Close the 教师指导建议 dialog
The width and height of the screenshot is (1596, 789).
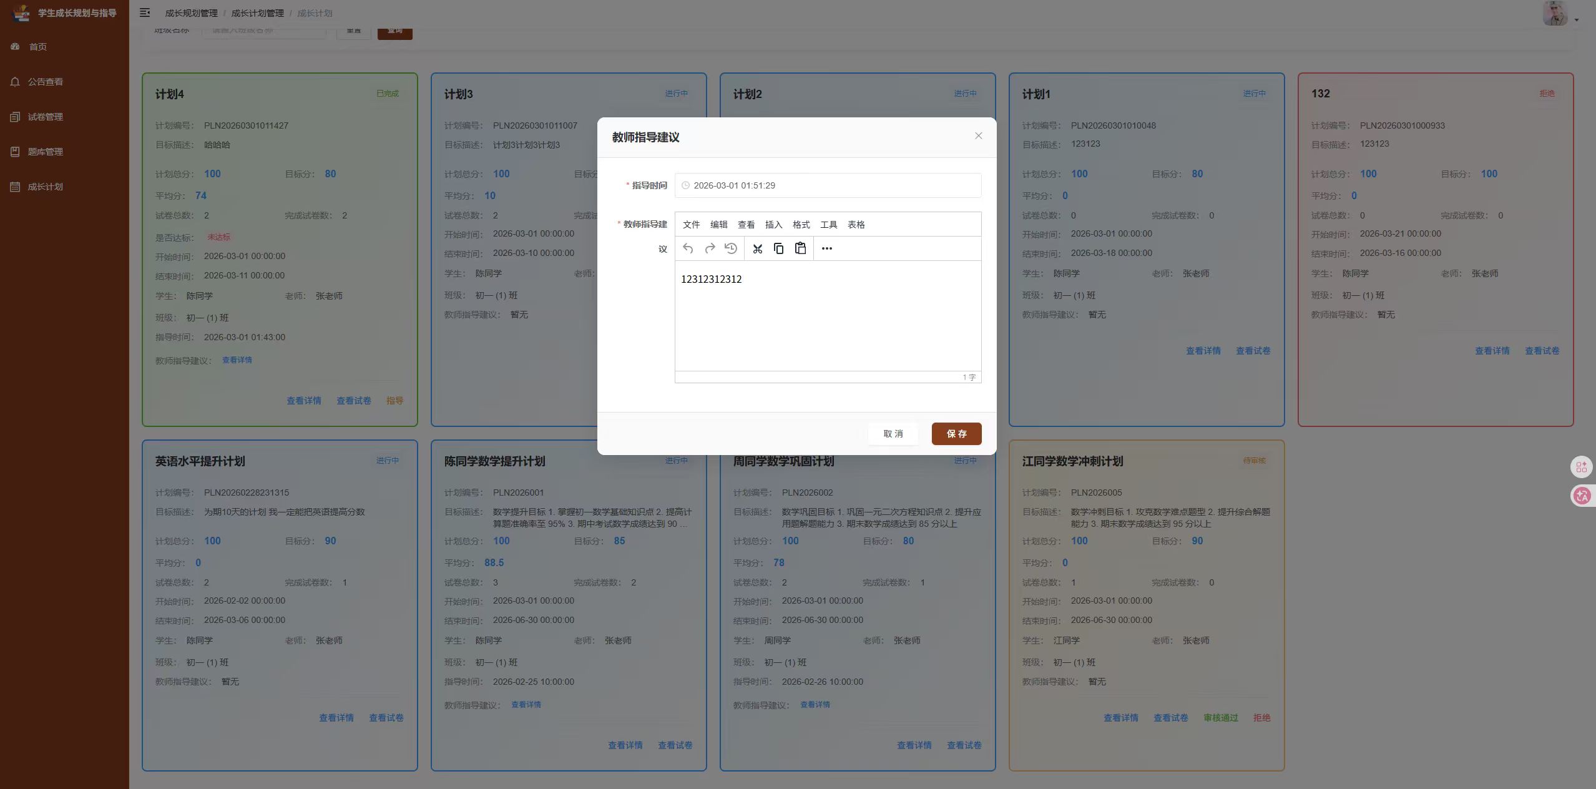[979, 136]
